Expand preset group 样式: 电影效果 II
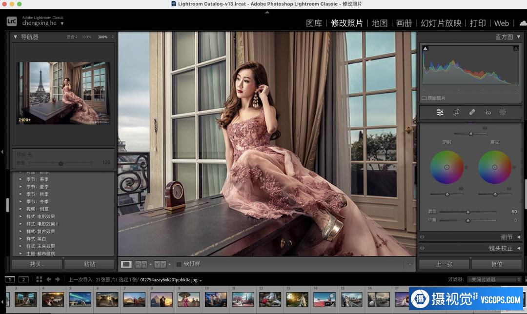The image size is (527, 314). click(x=20, y=224)
